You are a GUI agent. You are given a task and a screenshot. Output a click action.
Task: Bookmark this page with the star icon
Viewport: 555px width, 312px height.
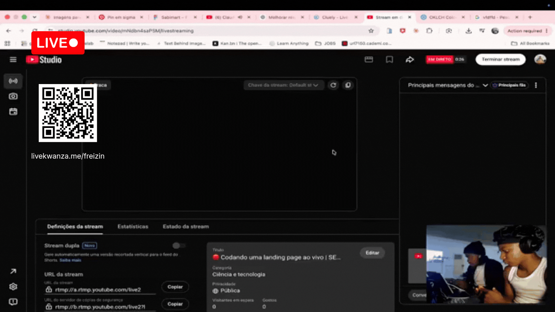pos(371,31)
